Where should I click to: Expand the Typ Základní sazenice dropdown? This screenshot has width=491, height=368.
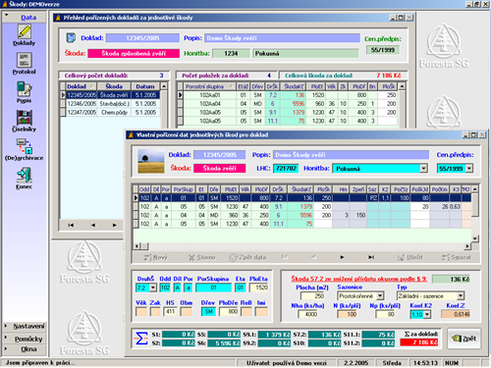[461, 296]
